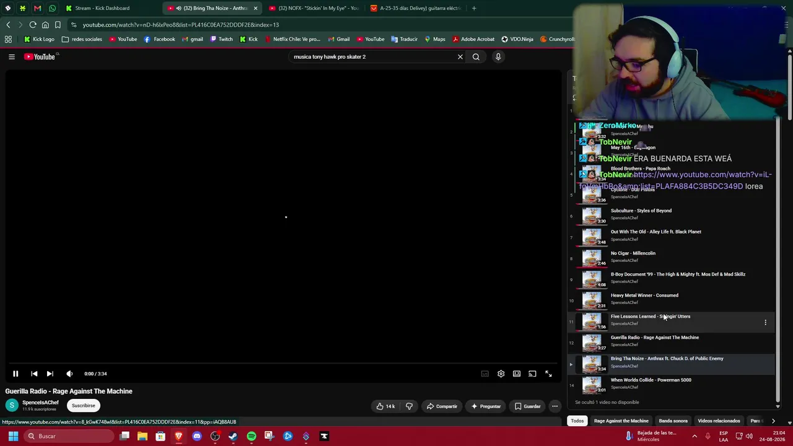Enter fullscreen on the video player
This screenshot has height=446, width=793.
[x=548, y=374]
